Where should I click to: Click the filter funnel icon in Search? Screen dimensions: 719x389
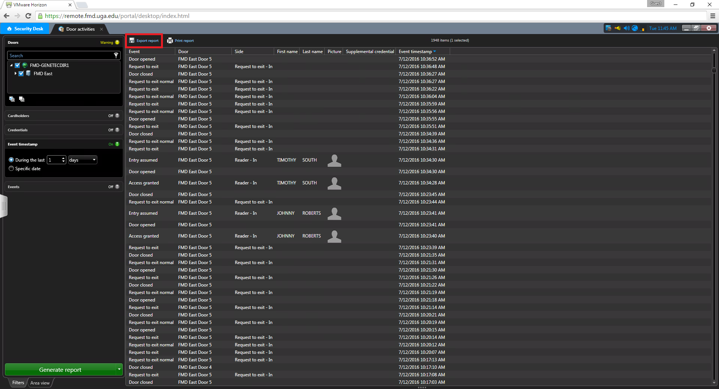pyautogui.click(x=116, y=55)
